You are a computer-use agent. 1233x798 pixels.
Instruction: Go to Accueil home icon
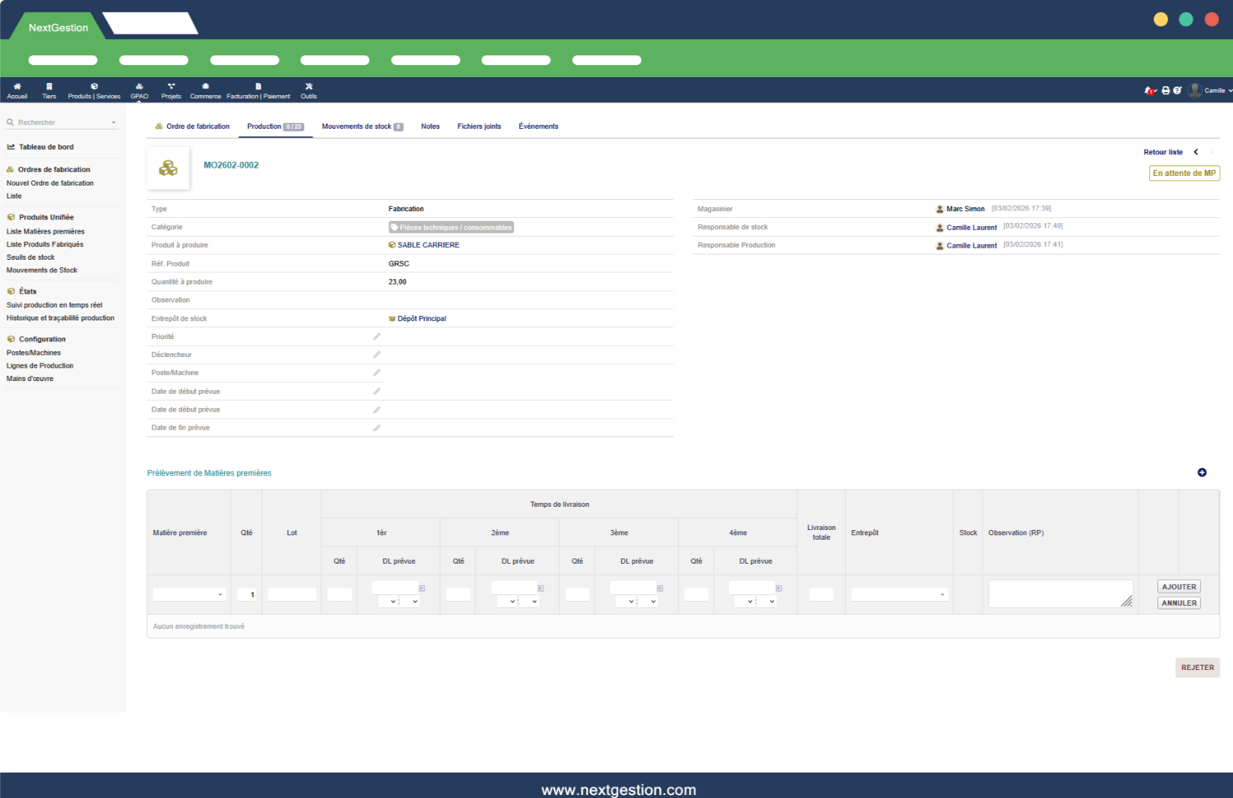[17, 91]
